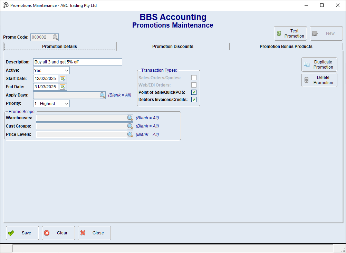Image resolution: width=346 pixels, height=253 pixels.
Task: Click the Duplicate Promotion button
Action: (x=319, y=64)
